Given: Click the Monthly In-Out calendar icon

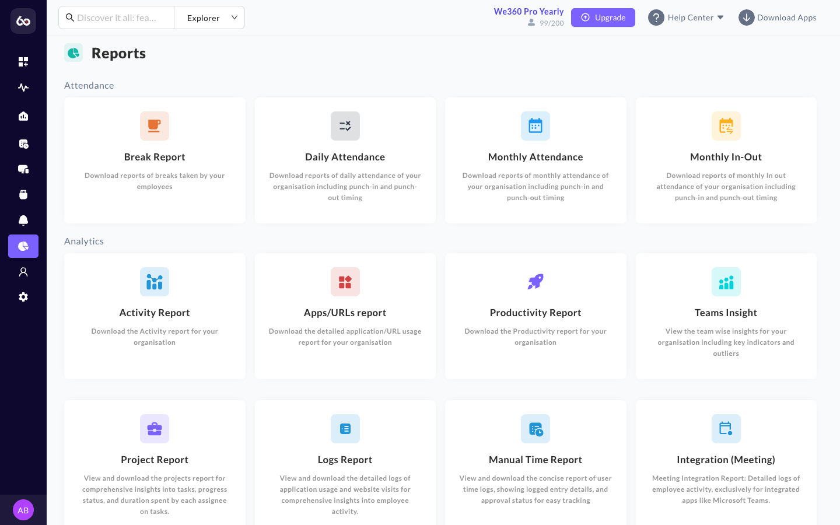Looking at the screenshot, I should [726, 126].
